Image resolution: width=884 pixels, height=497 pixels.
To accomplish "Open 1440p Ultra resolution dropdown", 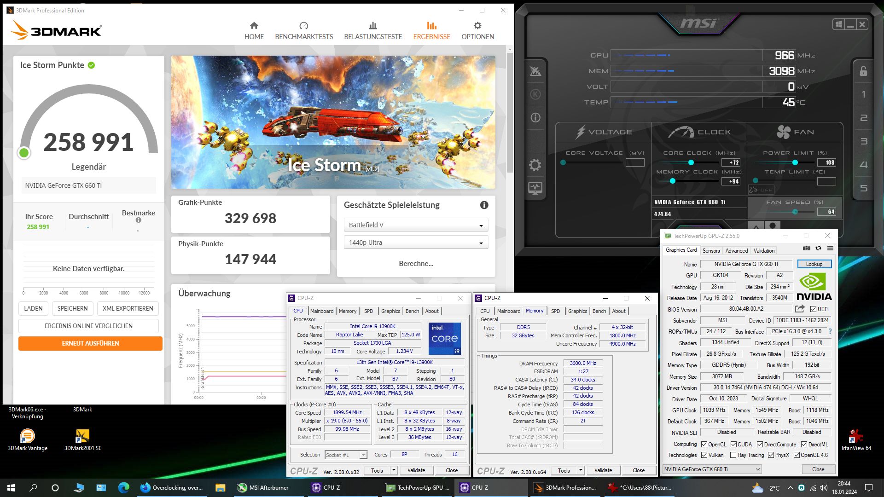I will pos(416,243).
